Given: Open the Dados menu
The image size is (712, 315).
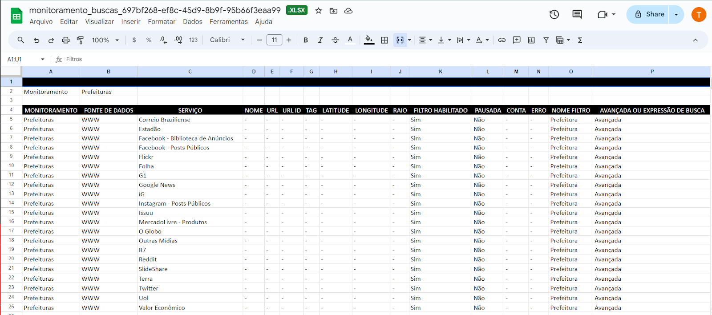Looking at the screenshot, I should coord(193,21).
